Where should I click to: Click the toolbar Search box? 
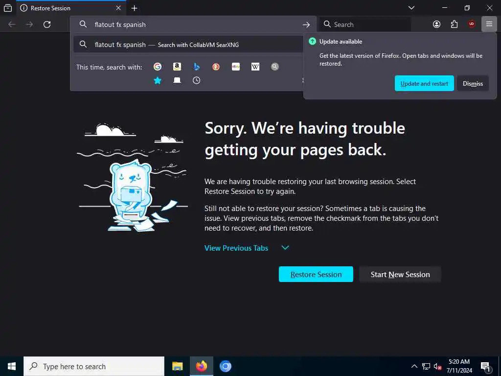click(x=365, y=24)
